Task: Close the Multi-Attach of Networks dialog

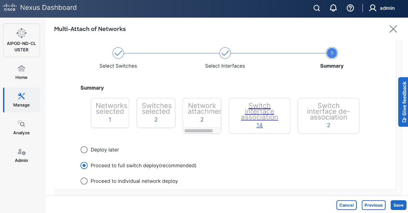Action: pyautogui.click(x=393, y=29)
